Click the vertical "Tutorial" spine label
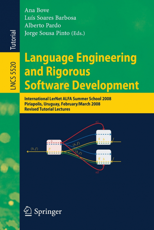154x230 pixels. click(x=13, y=40)
